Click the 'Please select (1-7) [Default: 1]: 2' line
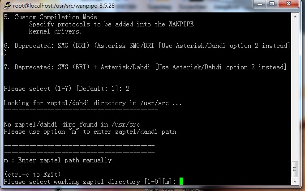Viewport: 305px width, 191px height. tap(67, 89)
